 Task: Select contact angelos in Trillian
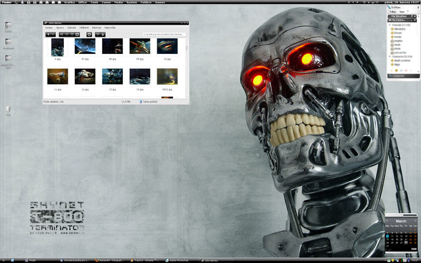coord(398,41)
